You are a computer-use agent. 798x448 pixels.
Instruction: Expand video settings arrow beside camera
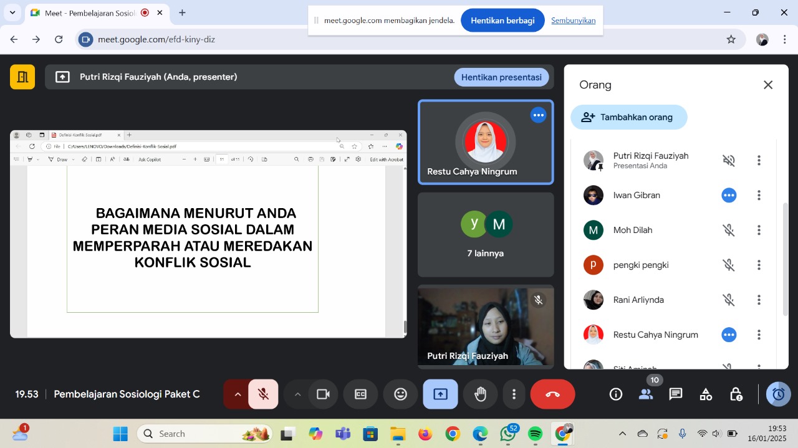pos(297,394)
